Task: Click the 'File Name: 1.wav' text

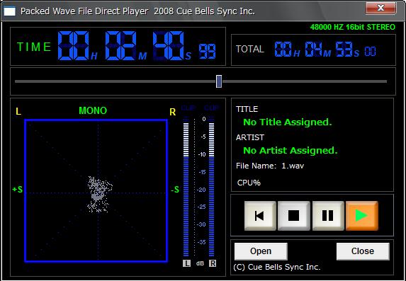Action: [270, 166]
